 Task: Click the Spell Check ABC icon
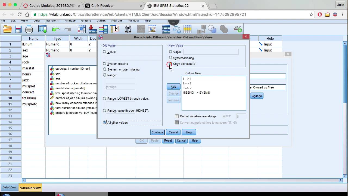tap(238, 29)
